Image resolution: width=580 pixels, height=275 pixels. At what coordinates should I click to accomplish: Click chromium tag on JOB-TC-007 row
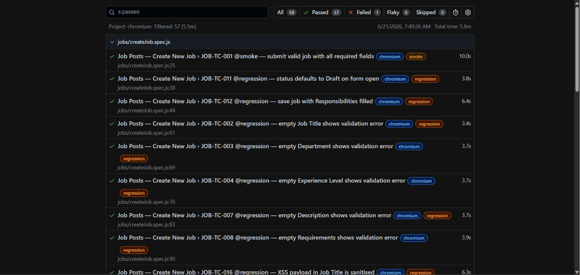pyautogui.click(x=407, y=215)
